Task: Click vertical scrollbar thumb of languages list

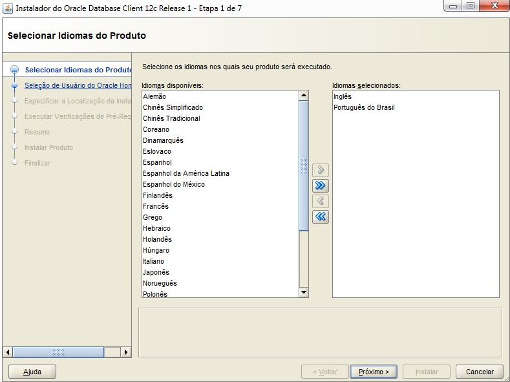Action: coord(304,165)
